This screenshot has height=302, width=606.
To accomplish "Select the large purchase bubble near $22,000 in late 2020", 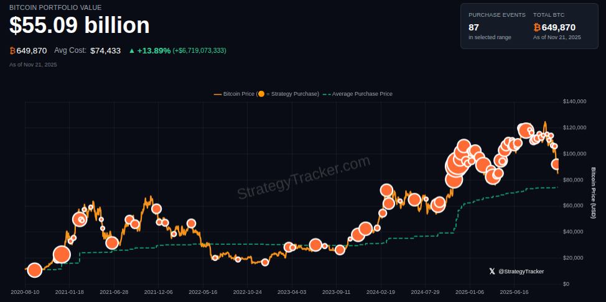I will 62,255.
